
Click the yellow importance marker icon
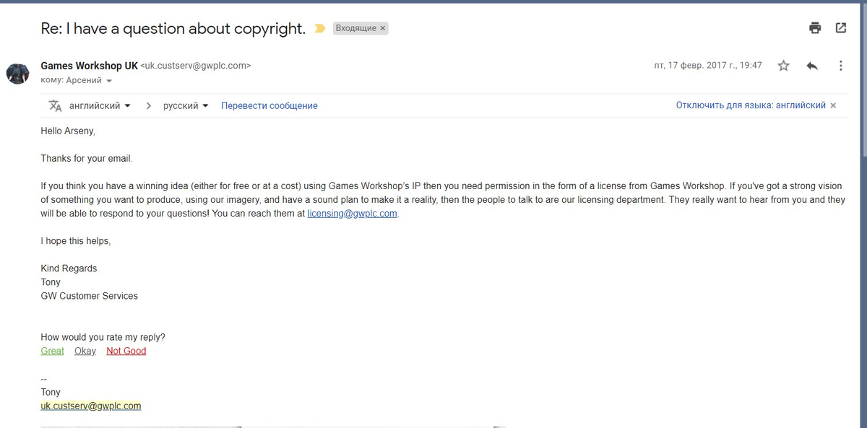320,29
